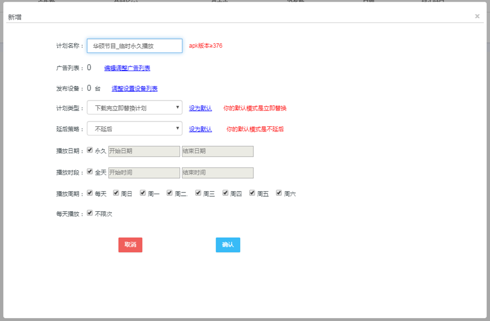The width and height of the screenshot is (490, 321).
Task: Expand the 延后策略 dropdown
Action: [x=135, y=129]
